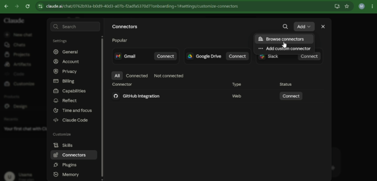Click the Slack logo icon

point(262,56)
